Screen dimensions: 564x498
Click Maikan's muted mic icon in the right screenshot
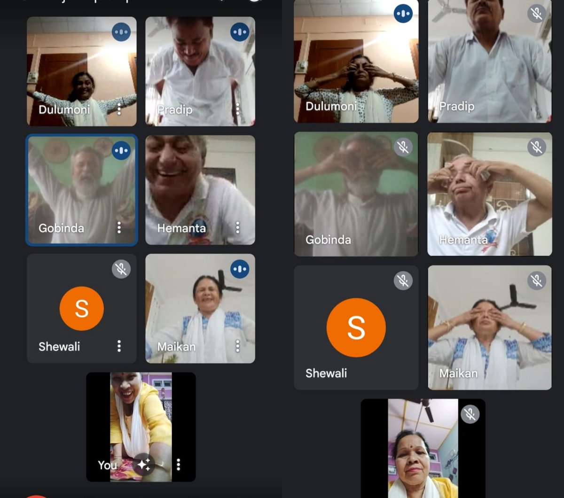coord(537,280)
